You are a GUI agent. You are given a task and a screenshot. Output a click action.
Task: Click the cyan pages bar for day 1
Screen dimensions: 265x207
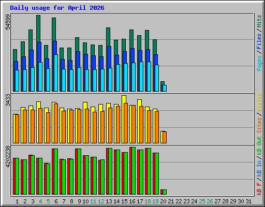click(x=17, y=81)
